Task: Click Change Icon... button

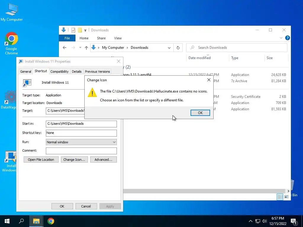Action: pyautogui.click(x=74, y=160)
